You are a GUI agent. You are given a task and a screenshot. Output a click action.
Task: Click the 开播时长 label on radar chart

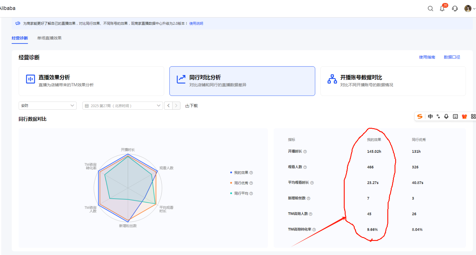tap(128, 150)
